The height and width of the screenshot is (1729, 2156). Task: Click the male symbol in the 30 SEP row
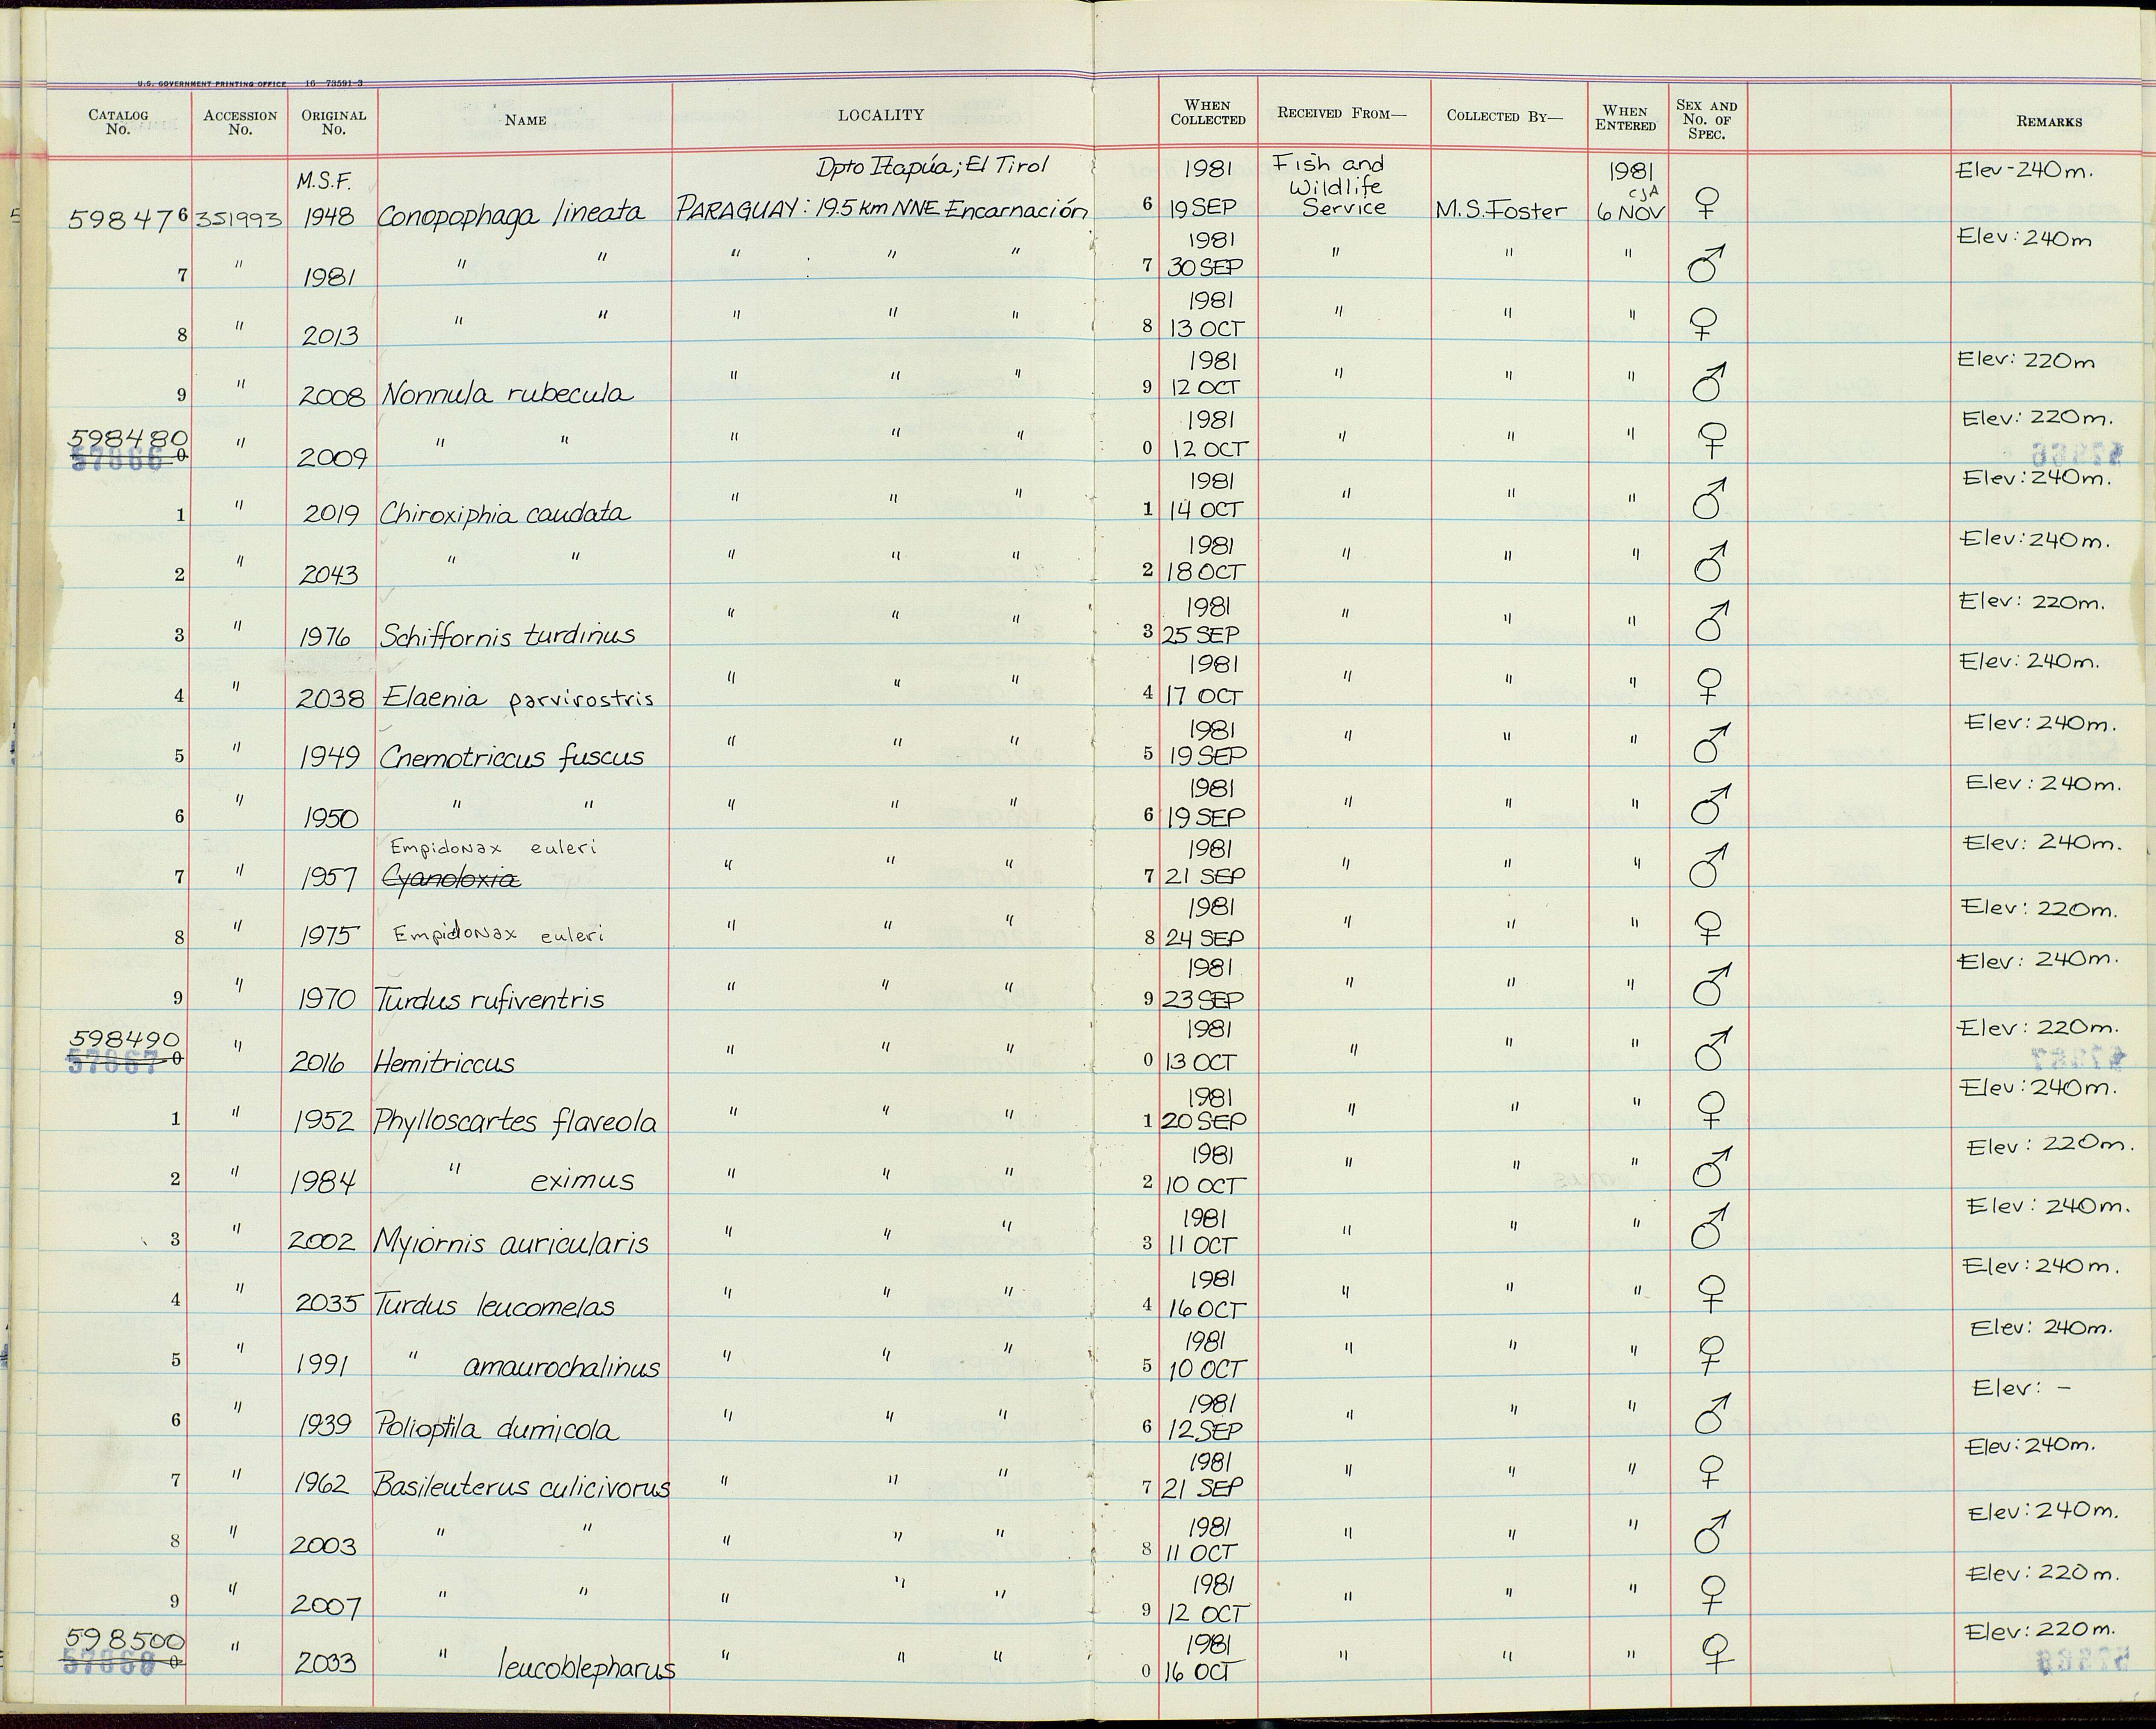point(1706,265)
